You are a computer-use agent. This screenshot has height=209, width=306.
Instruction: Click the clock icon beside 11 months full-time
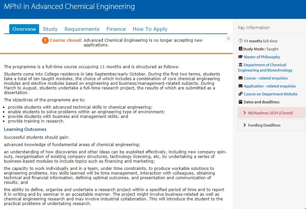click(x=241, y=41)
